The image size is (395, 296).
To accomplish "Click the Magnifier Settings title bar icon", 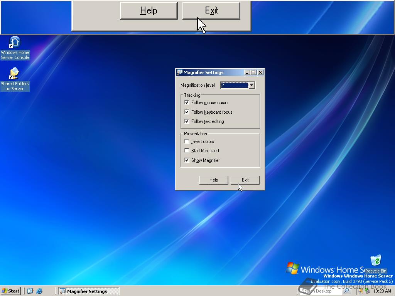I will pos(180,72).
